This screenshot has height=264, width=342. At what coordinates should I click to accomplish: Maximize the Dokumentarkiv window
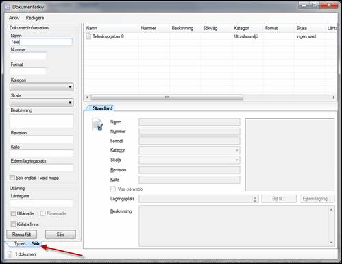315,5
